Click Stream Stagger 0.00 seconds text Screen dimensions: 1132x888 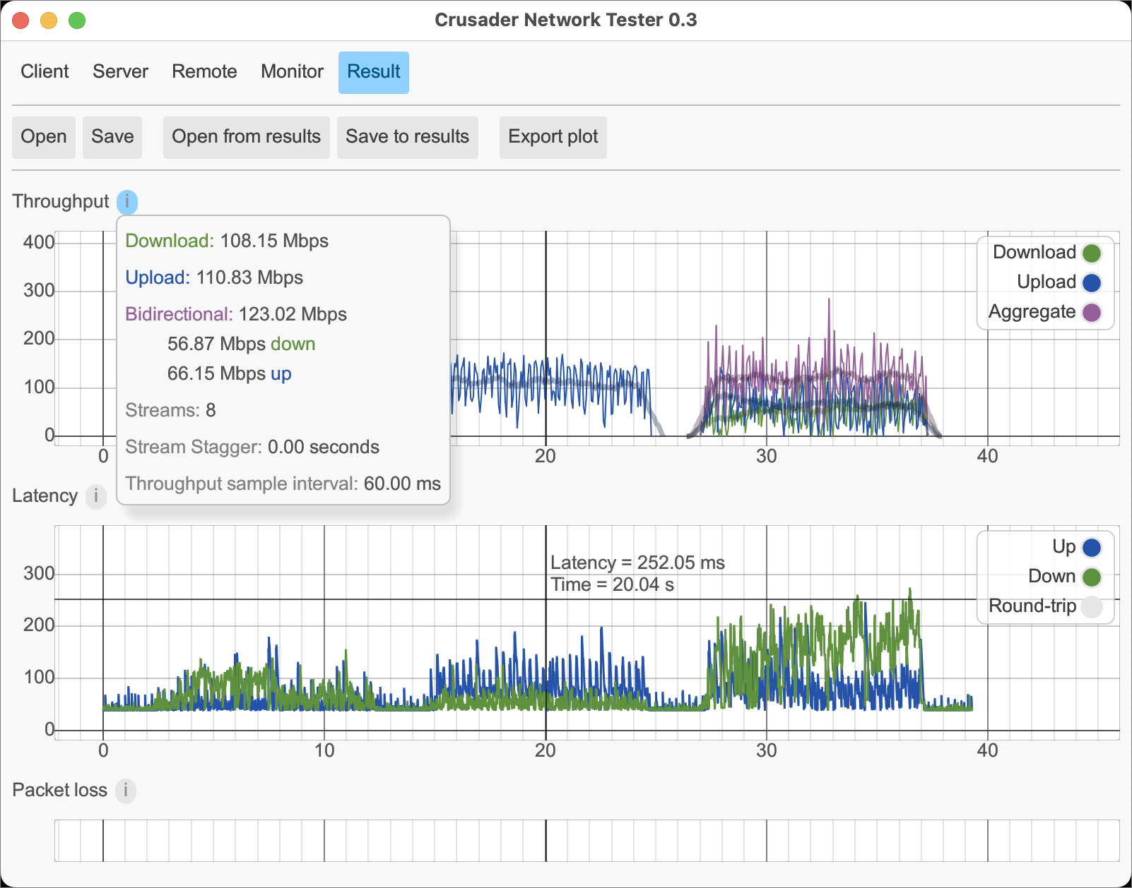tap(252, 448)
